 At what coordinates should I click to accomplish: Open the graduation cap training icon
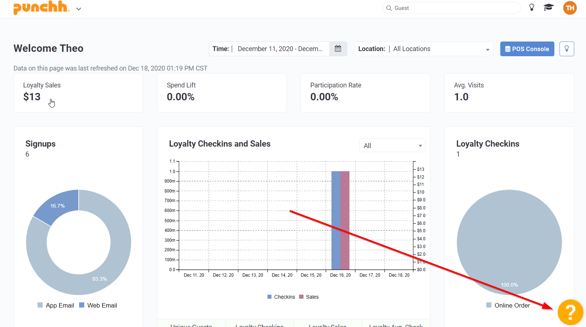coord(548,7)
